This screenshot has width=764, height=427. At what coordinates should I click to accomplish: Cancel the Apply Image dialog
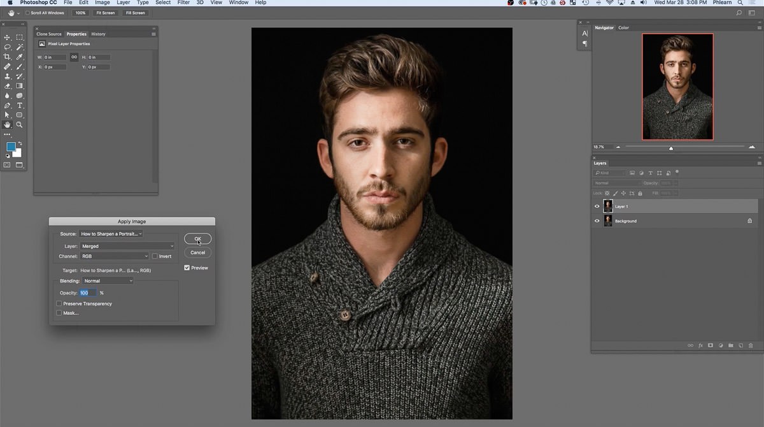click(197, 252)
